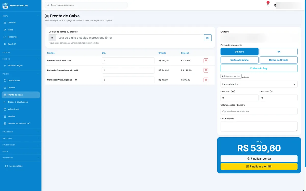Viewport: 306px width, 191px height.
Task: Select Dinheiro as payment method
Action: 239,52
